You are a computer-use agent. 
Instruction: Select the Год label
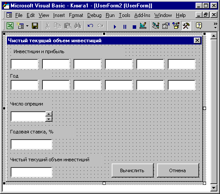coord(14,76)
